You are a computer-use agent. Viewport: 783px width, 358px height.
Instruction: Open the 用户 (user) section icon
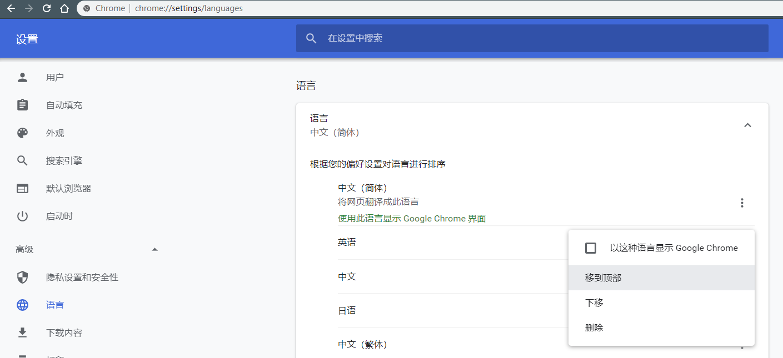22,77
